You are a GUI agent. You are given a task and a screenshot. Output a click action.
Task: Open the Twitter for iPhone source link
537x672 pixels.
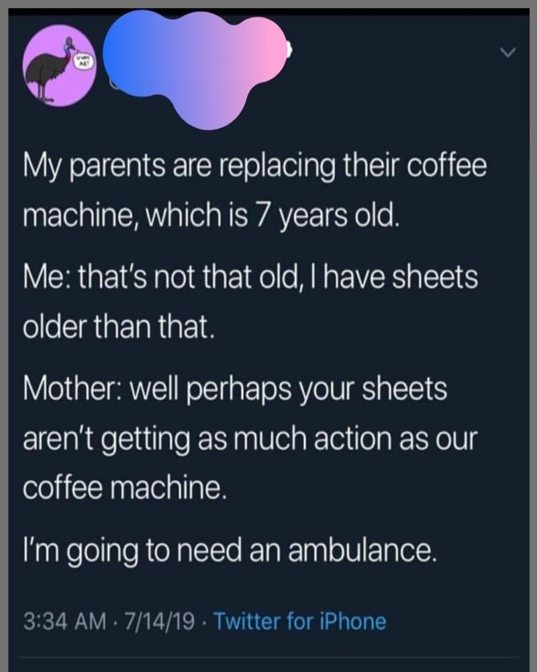pos(300,622)
